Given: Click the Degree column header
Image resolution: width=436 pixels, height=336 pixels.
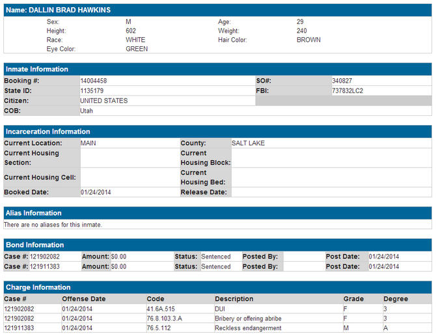Looking at the screenshot, I should (x=396, y=299).
